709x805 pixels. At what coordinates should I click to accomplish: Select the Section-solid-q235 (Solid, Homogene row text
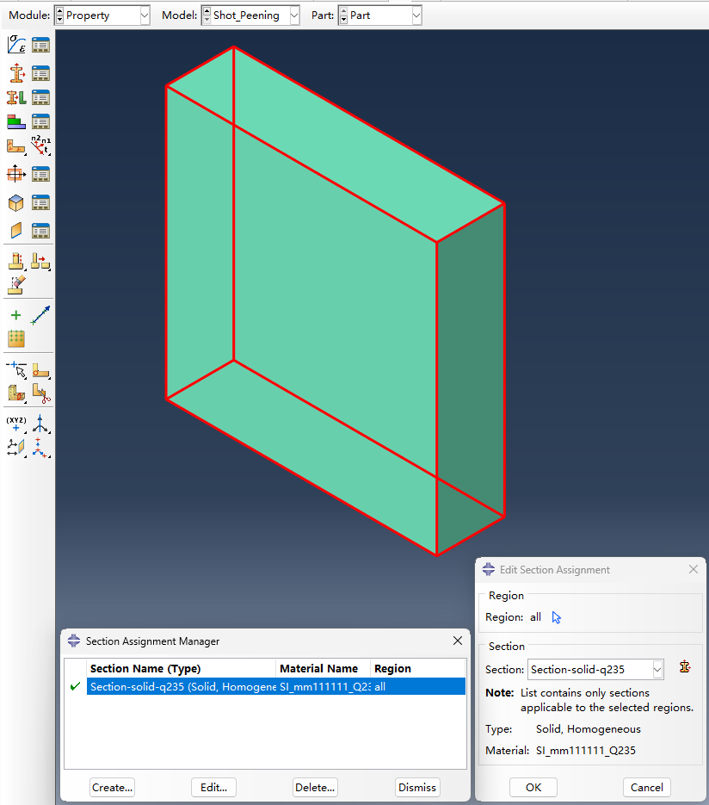tap(182, 686)
